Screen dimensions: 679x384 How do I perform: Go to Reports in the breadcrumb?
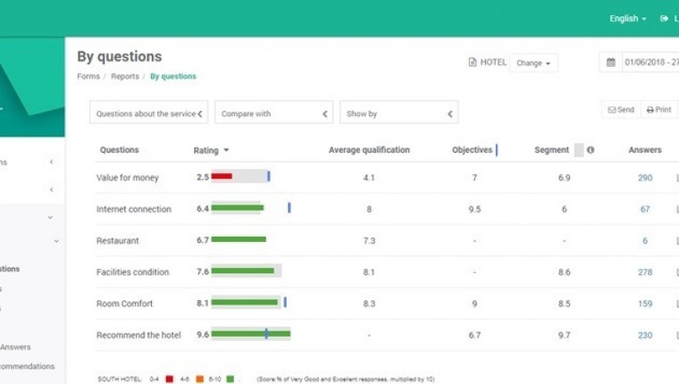coord(125,77)
